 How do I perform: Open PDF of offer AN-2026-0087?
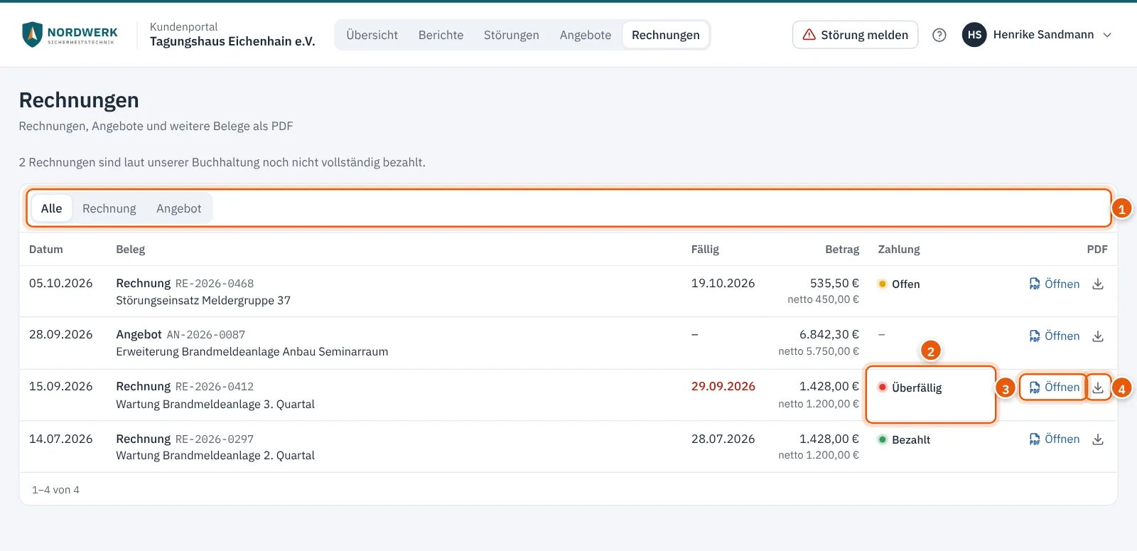(x=1055, y=336)
